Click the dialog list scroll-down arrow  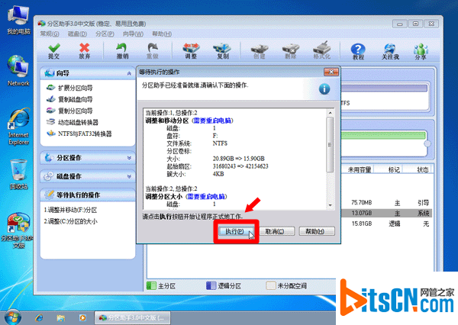(x=330, y=205)
